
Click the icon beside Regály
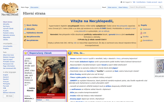coord(139,25)
